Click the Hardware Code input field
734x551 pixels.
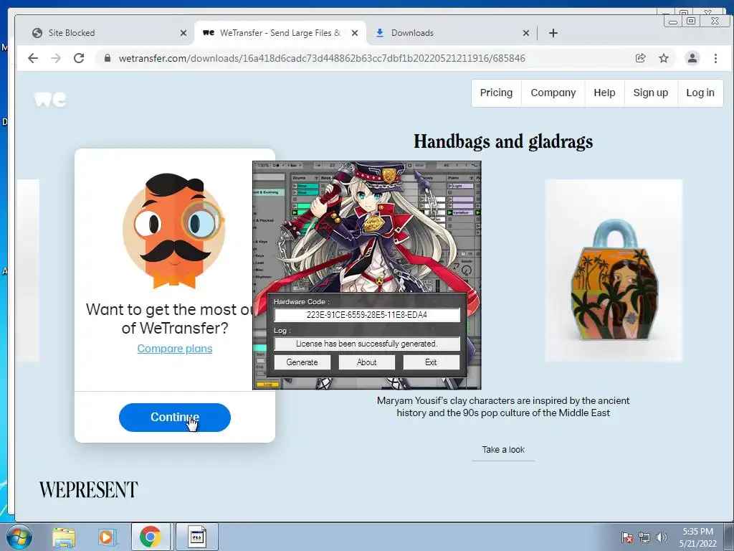click(x=366, y=315)
